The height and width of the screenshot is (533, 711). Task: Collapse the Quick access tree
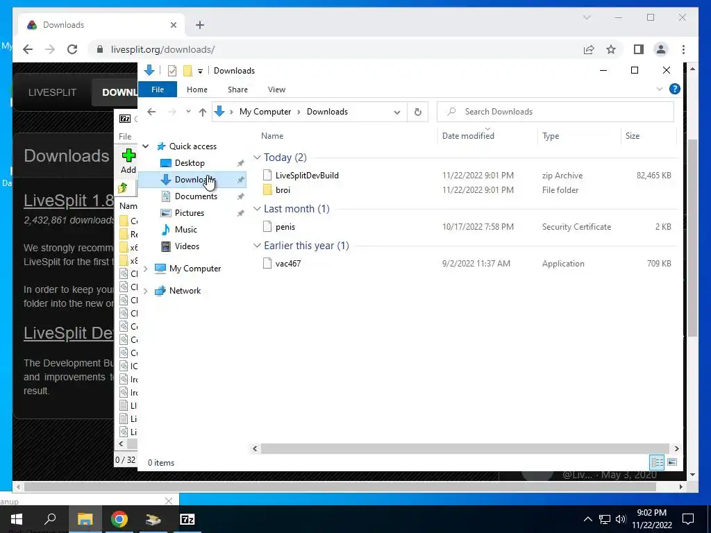(146, 146)
